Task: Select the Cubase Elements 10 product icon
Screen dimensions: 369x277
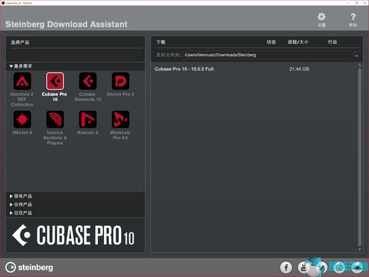Action: (x=88, y=81)
